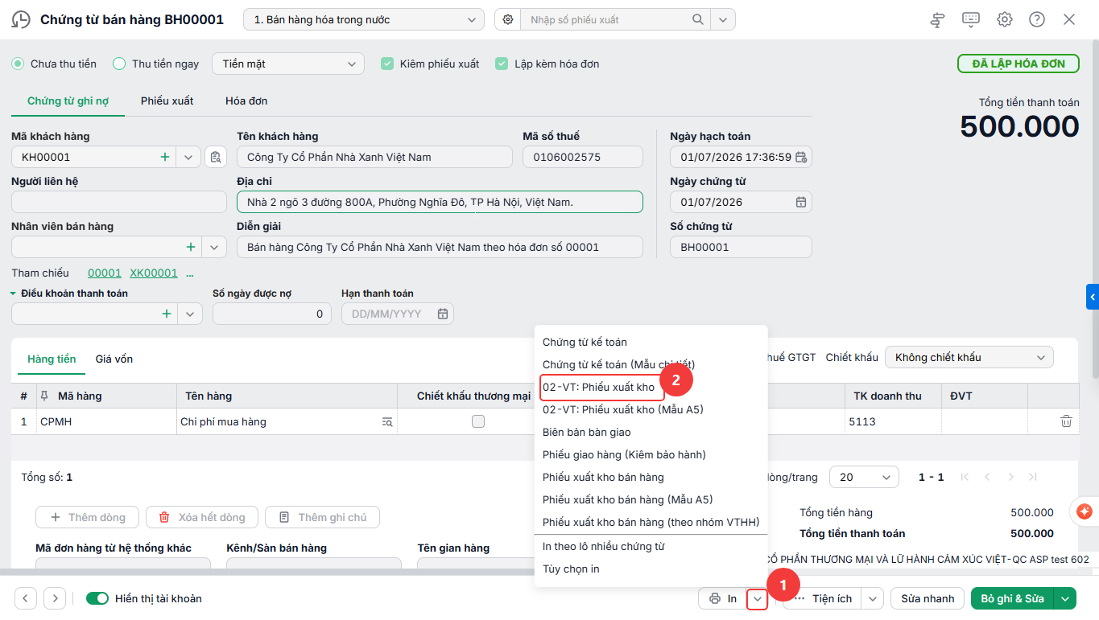
Task: Click the plus in the Nhân viên bán hàng field
Action: pos(191,247)
